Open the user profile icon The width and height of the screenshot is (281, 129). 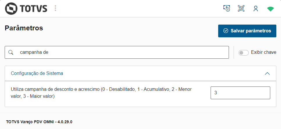click(256, 8)
